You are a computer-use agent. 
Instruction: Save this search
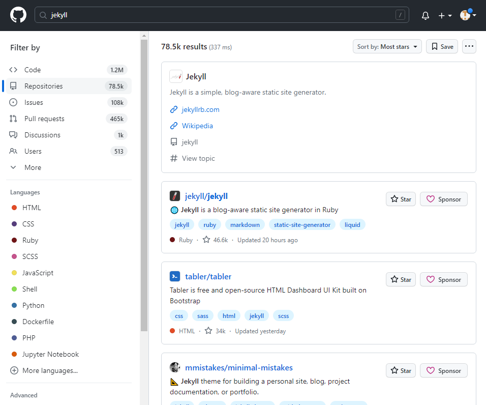click(442, 46)
